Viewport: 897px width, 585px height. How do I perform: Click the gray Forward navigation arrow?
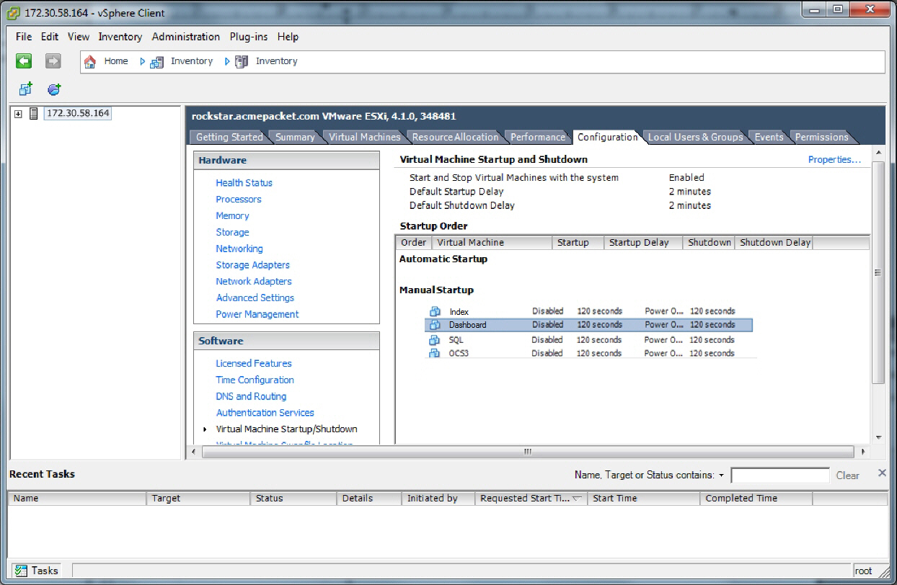click(53, 61)
